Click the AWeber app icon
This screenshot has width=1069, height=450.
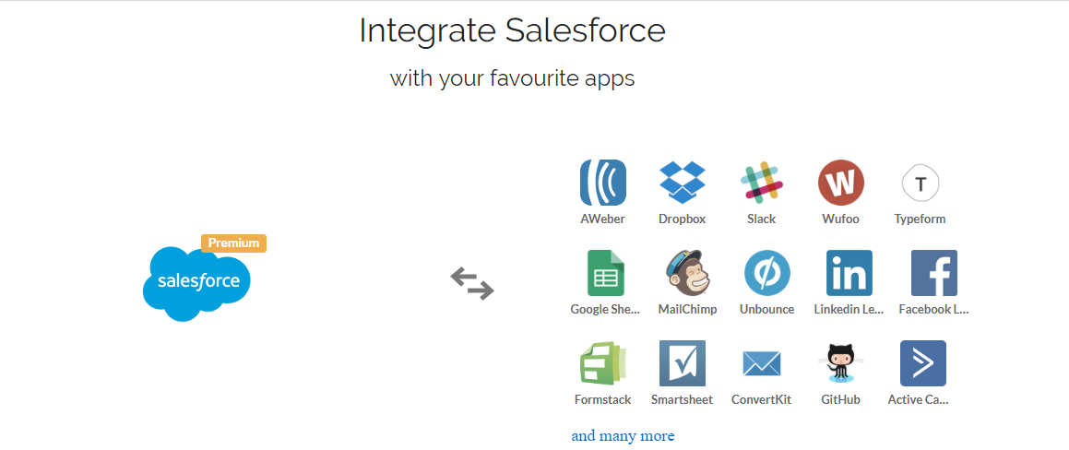(602, 183)
